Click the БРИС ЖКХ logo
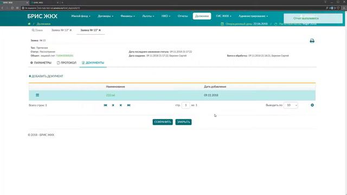 (x=42, y=16)
